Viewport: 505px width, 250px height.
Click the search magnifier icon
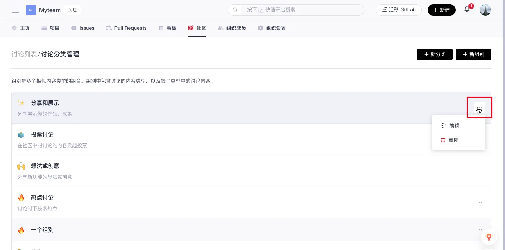pos(235,10)
